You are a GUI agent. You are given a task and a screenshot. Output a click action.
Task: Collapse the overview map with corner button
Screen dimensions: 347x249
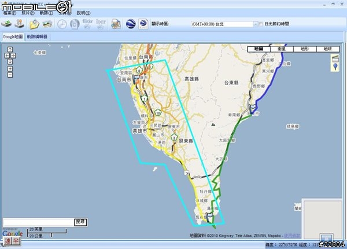pos(327,238)
